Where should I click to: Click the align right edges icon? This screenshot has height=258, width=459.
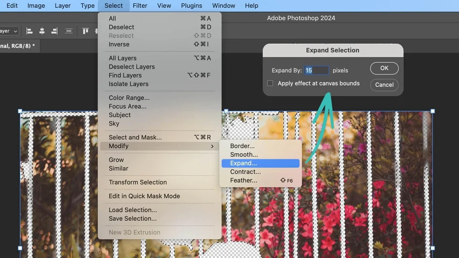coord(54,31)
